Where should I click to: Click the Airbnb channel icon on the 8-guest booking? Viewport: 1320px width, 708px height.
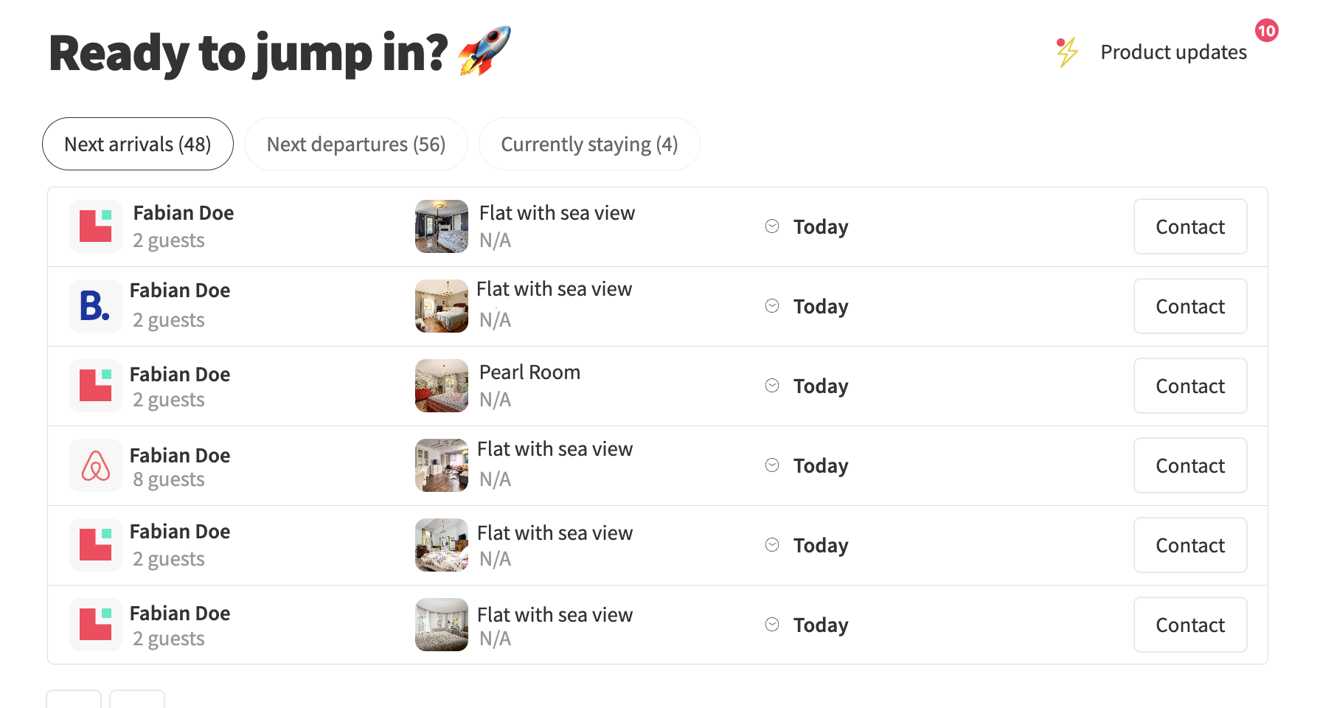coord(95,465)
